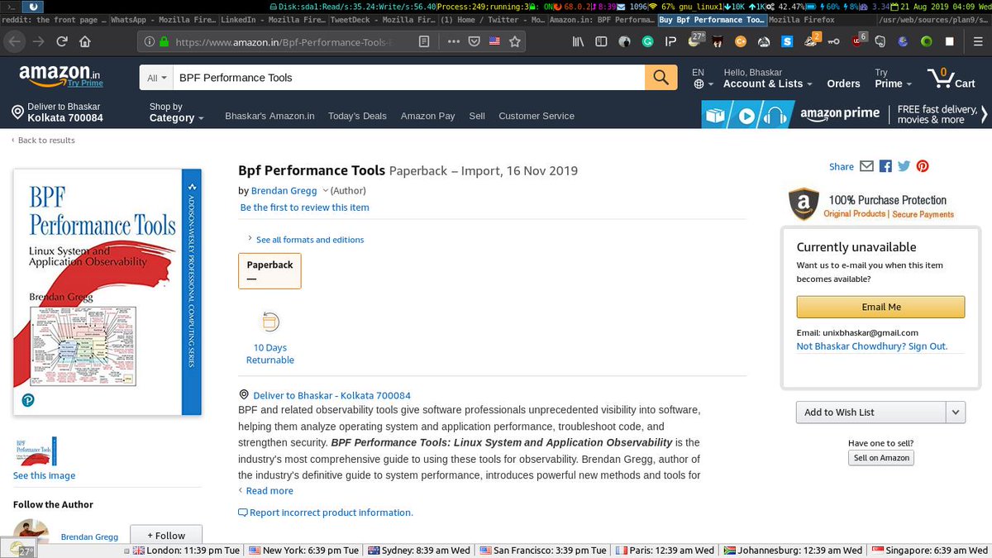The image size is (992, 558).
Task: Open page actions three-dots menu
Action: click(454, 41)
